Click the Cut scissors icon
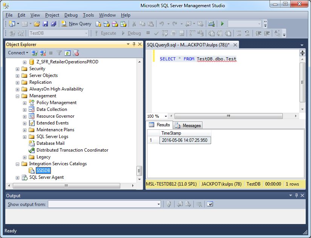Screen dimensions: 311x238 tap(134, 24)
